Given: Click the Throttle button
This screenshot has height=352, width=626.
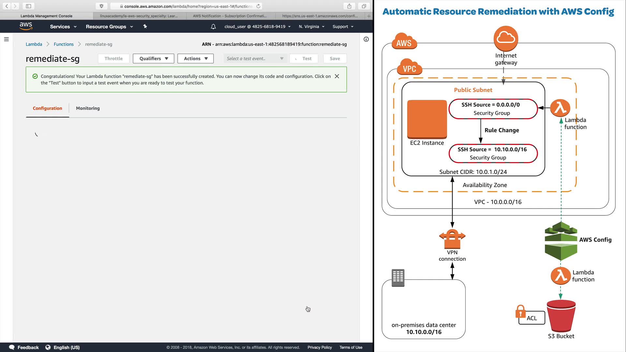Looking at the screenshot, I should pos(113,59).
